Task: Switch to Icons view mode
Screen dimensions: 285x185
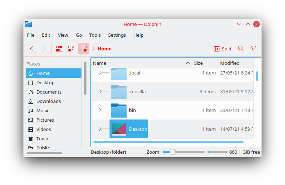Action: coord(59,49)
